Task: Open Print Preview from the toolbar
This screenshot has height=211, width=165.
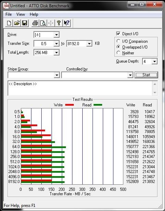Action: pos(43,23)
